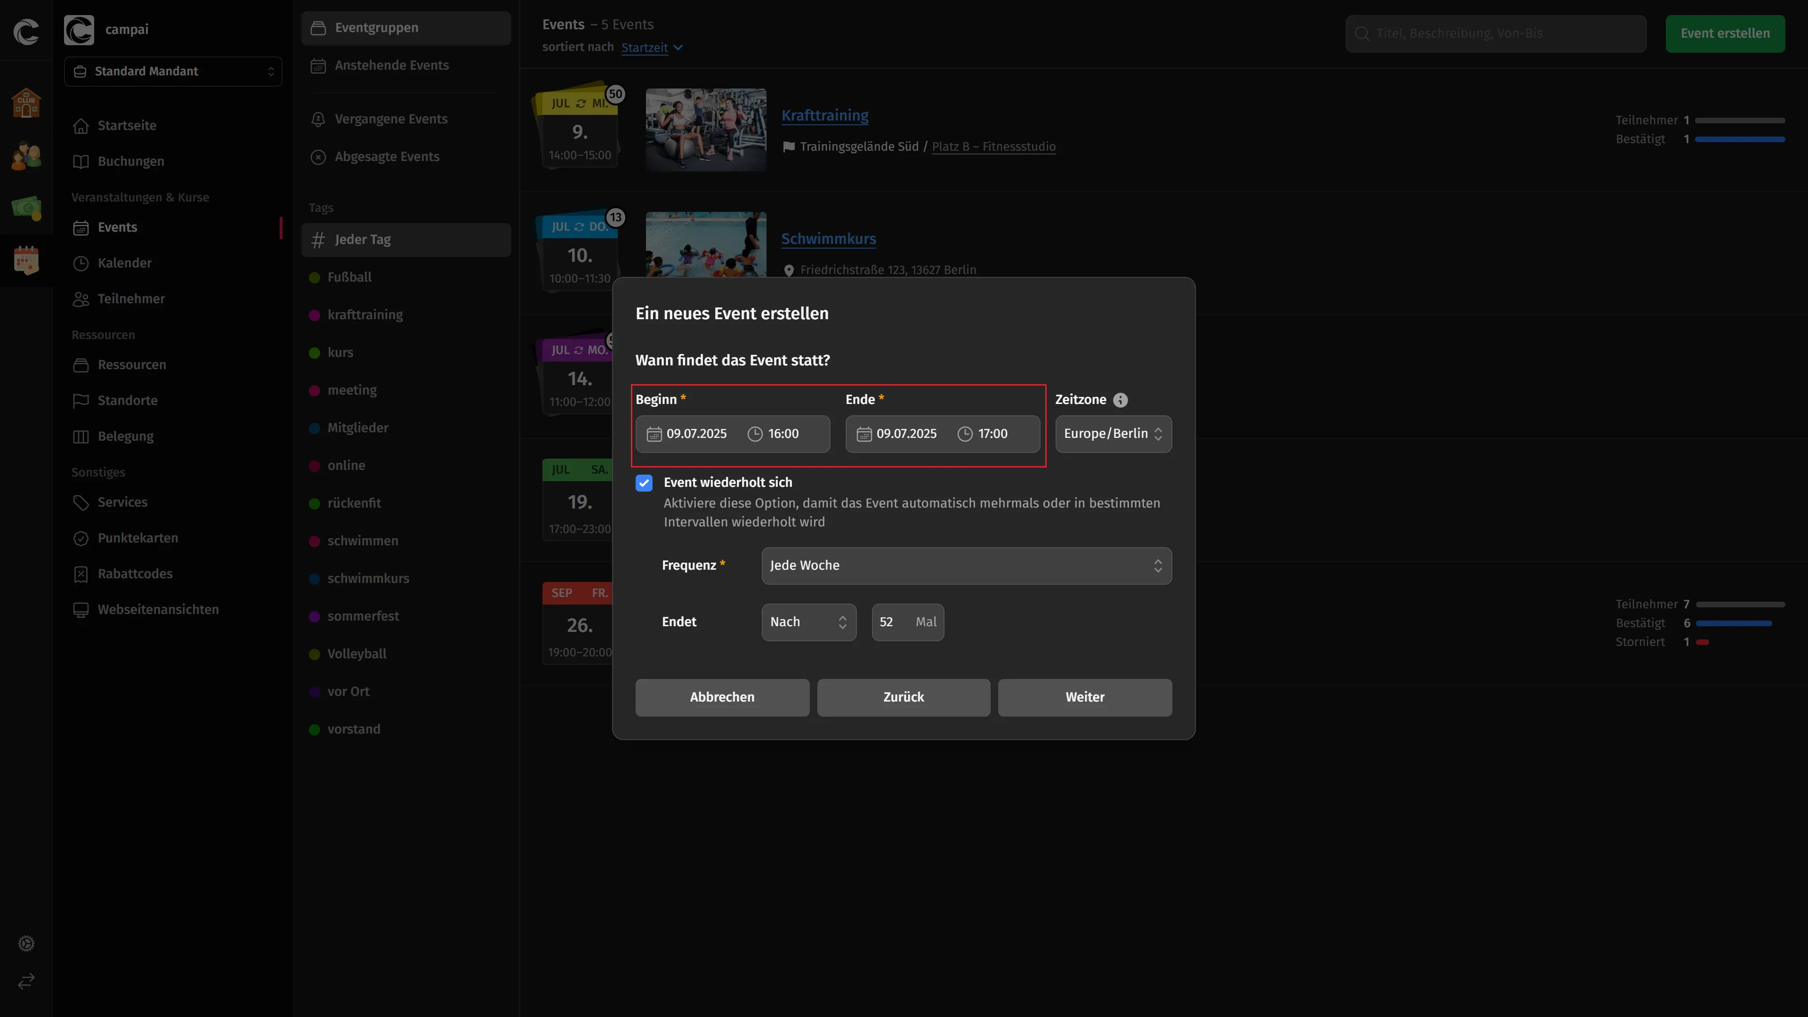Screen dimensions: 1808x1017
Task: Click the switch arrows icon at rail bottom
Action: tap(26, 980)
